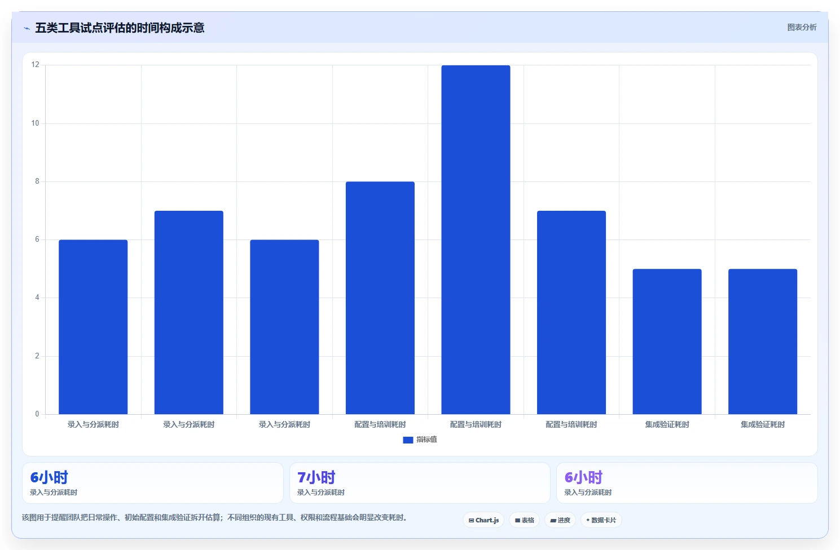840x550 pixels.
Task: Click the title 五类工具试点评估的时间构成示意
Action: click(x=120, y=28)
